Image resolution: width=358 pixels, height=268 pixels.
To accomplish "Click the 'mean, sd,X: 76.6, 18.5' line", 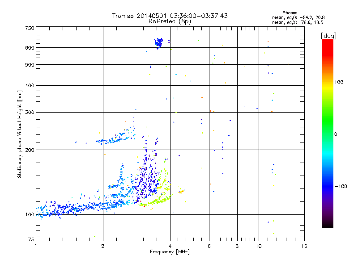I will 298,22.
